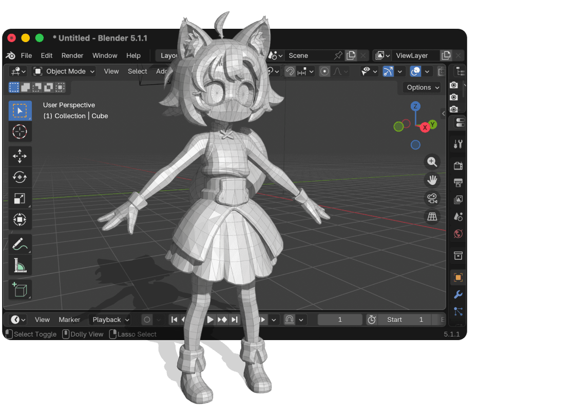Select the Add Cube tool
The height and width of the screenshot is (411, 575).
[20, 290]
